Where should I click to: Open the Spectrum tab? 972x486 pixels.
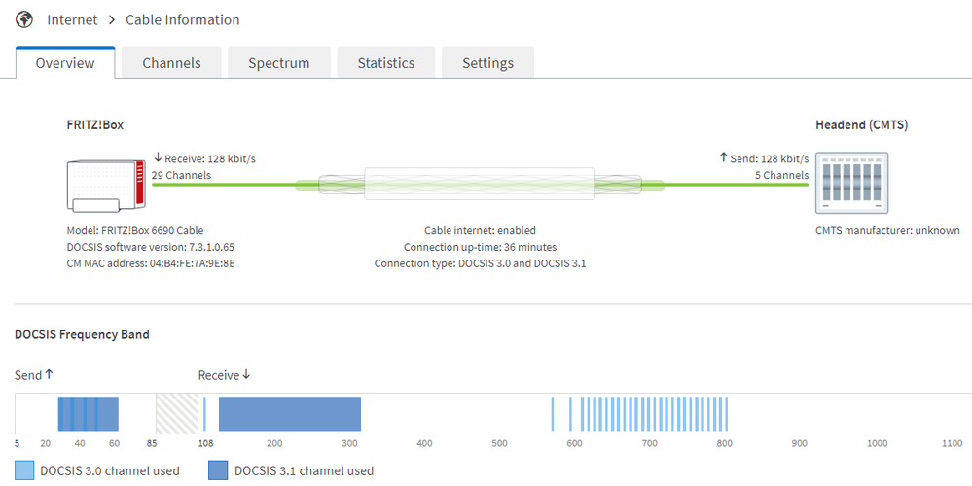point(278,63)
